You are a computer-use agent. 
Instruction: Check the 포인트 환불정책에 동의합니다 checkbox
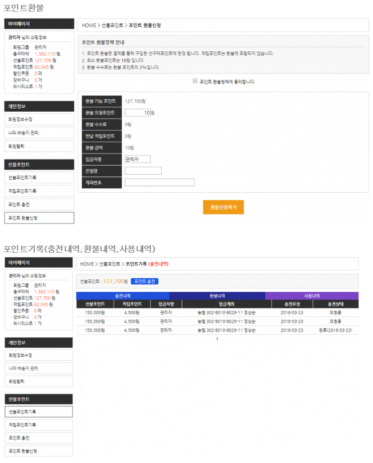(x=195, y=81)
